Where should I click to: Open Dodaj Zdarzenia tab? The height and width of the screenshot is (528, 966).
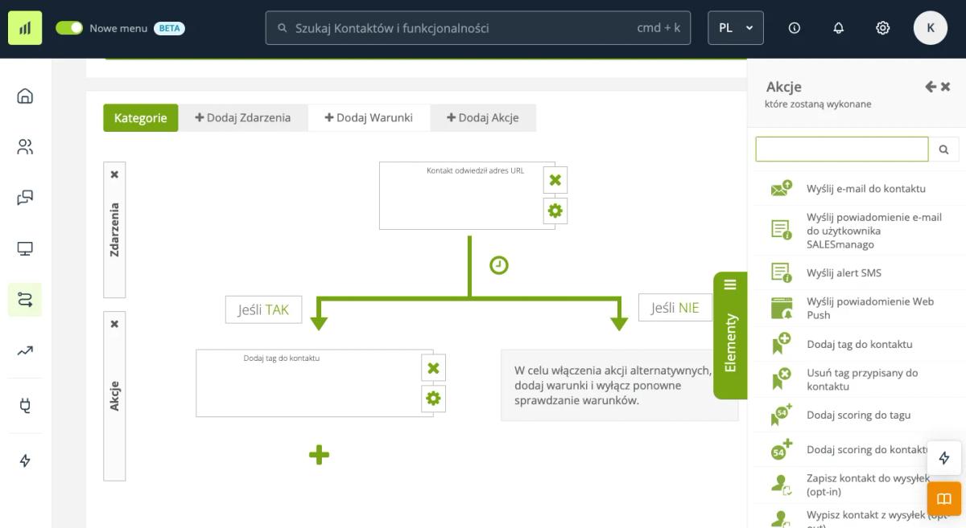pos(243,117)
